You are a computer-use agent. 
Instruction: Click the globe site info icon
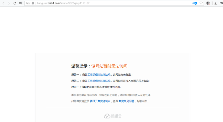(33, 3)
